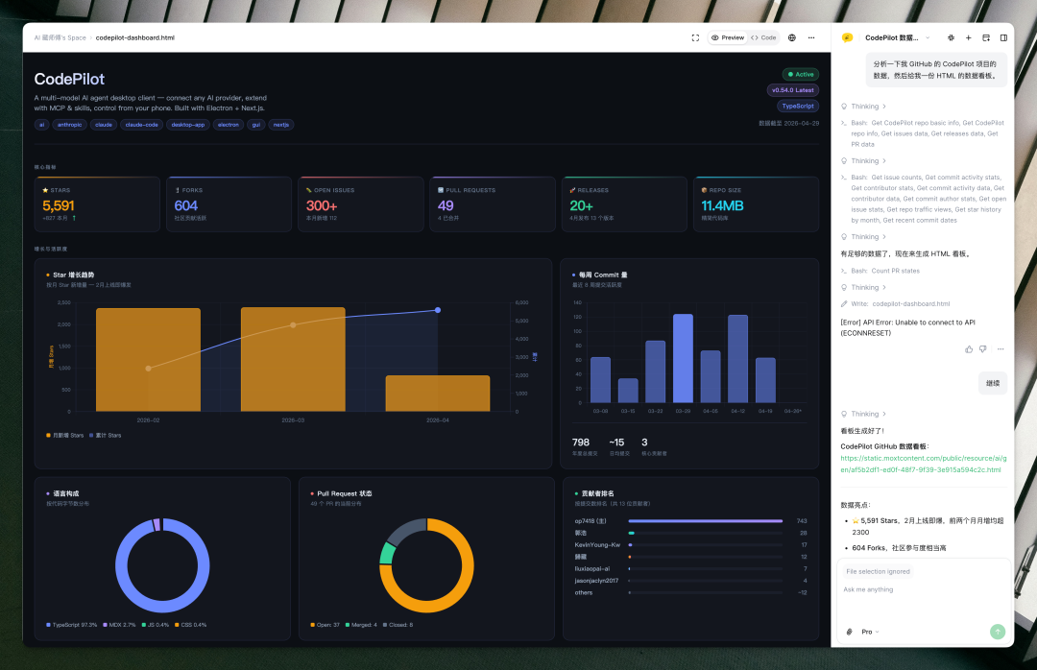Toggle the Merged: 4 legend entry
Screen dimensions: 1037x670
(x=361, y=625)
